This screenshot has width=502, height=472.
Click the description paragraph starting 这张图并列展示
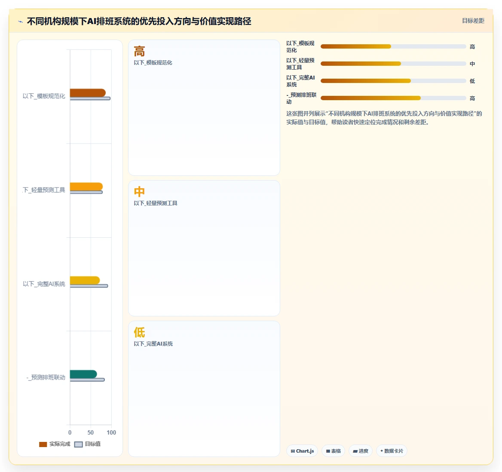tap(384, 118)
